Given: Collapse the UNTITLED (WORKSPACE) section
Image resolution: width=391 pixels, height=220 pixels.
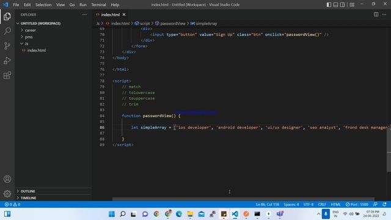Looking at the screenshot, I should tap(40, 23).
